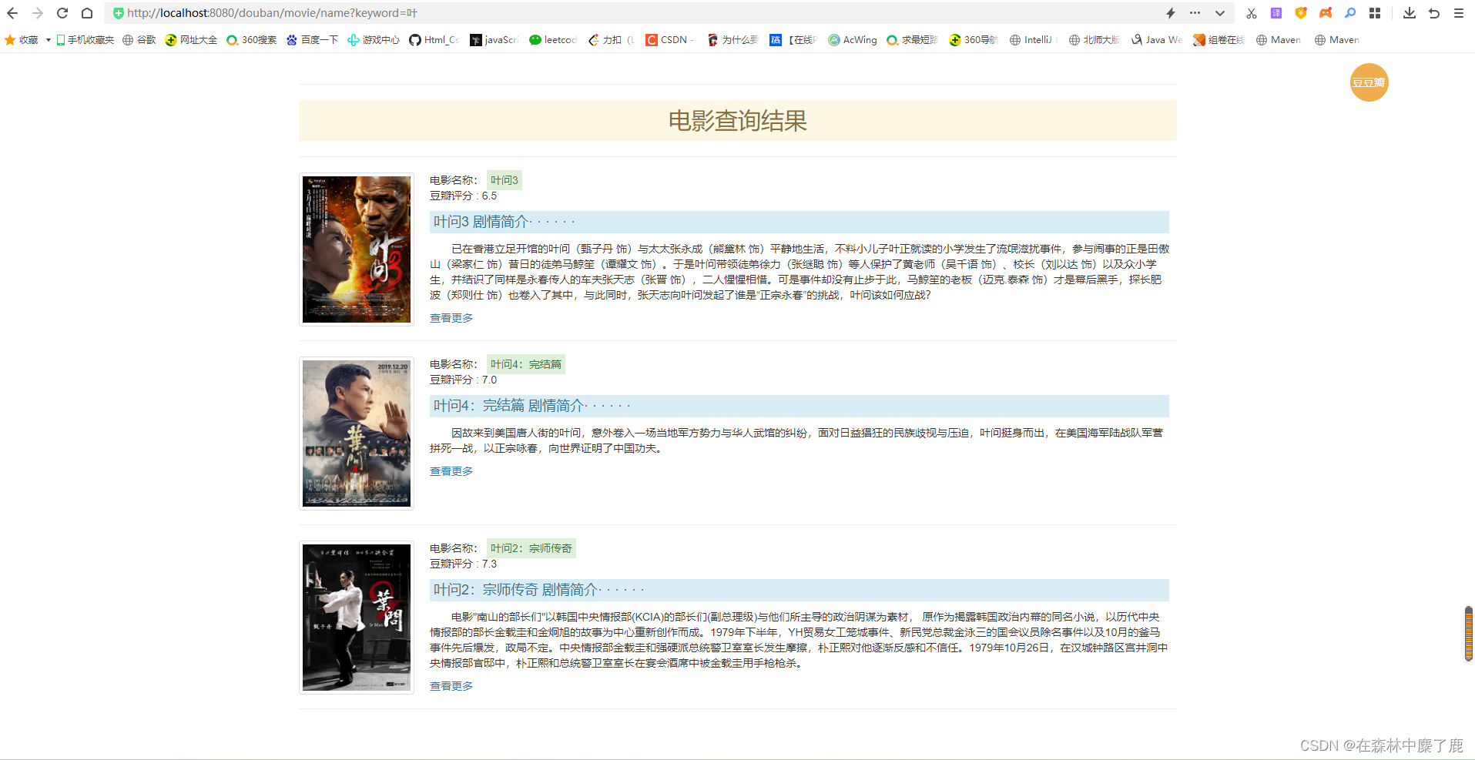Open the 北师大版 bookmark
Image resolution: width=1475 pixels, height=760 pixels.
[x=1095, y=40]
